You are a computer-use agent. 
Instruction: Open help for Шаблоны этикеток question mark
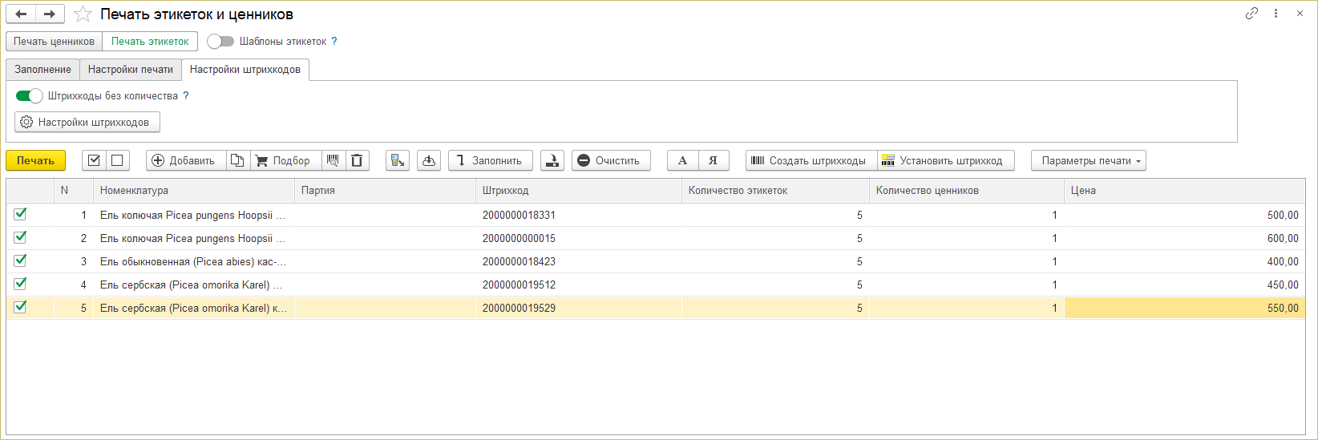pyautogui.click(x=334, y=41)
